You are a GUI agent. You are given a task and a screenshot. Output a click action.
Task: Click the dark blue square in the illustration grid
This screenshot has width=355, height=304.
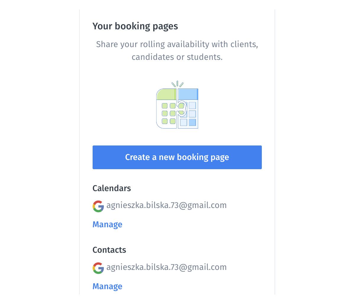click(x=192, y=122)
